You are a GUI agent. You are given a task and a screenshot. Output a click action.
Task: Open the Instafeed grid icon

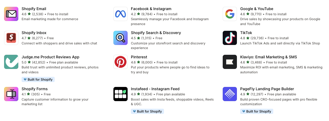(x=121, y=94)
